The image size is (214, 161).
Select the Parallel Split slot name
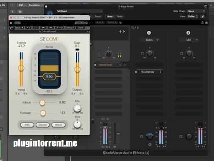(105, 65)
